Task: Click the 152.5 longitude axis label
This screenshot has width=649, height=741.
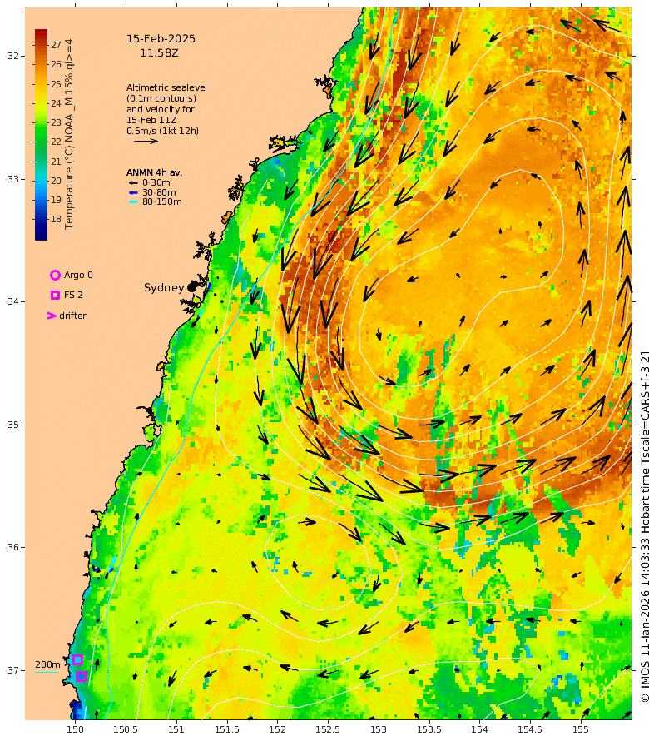Action: (328, 729)
